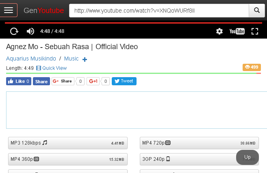Screen dimensions: 267x173
Task: Click the video progress bar
Action: pos(133,23)
